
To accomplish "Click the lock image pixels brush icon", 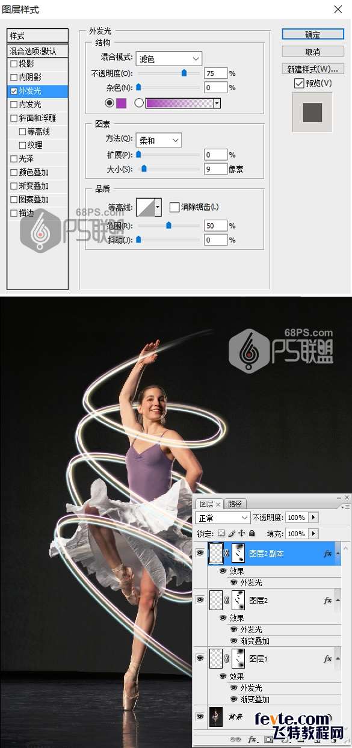I will (231, 533).
